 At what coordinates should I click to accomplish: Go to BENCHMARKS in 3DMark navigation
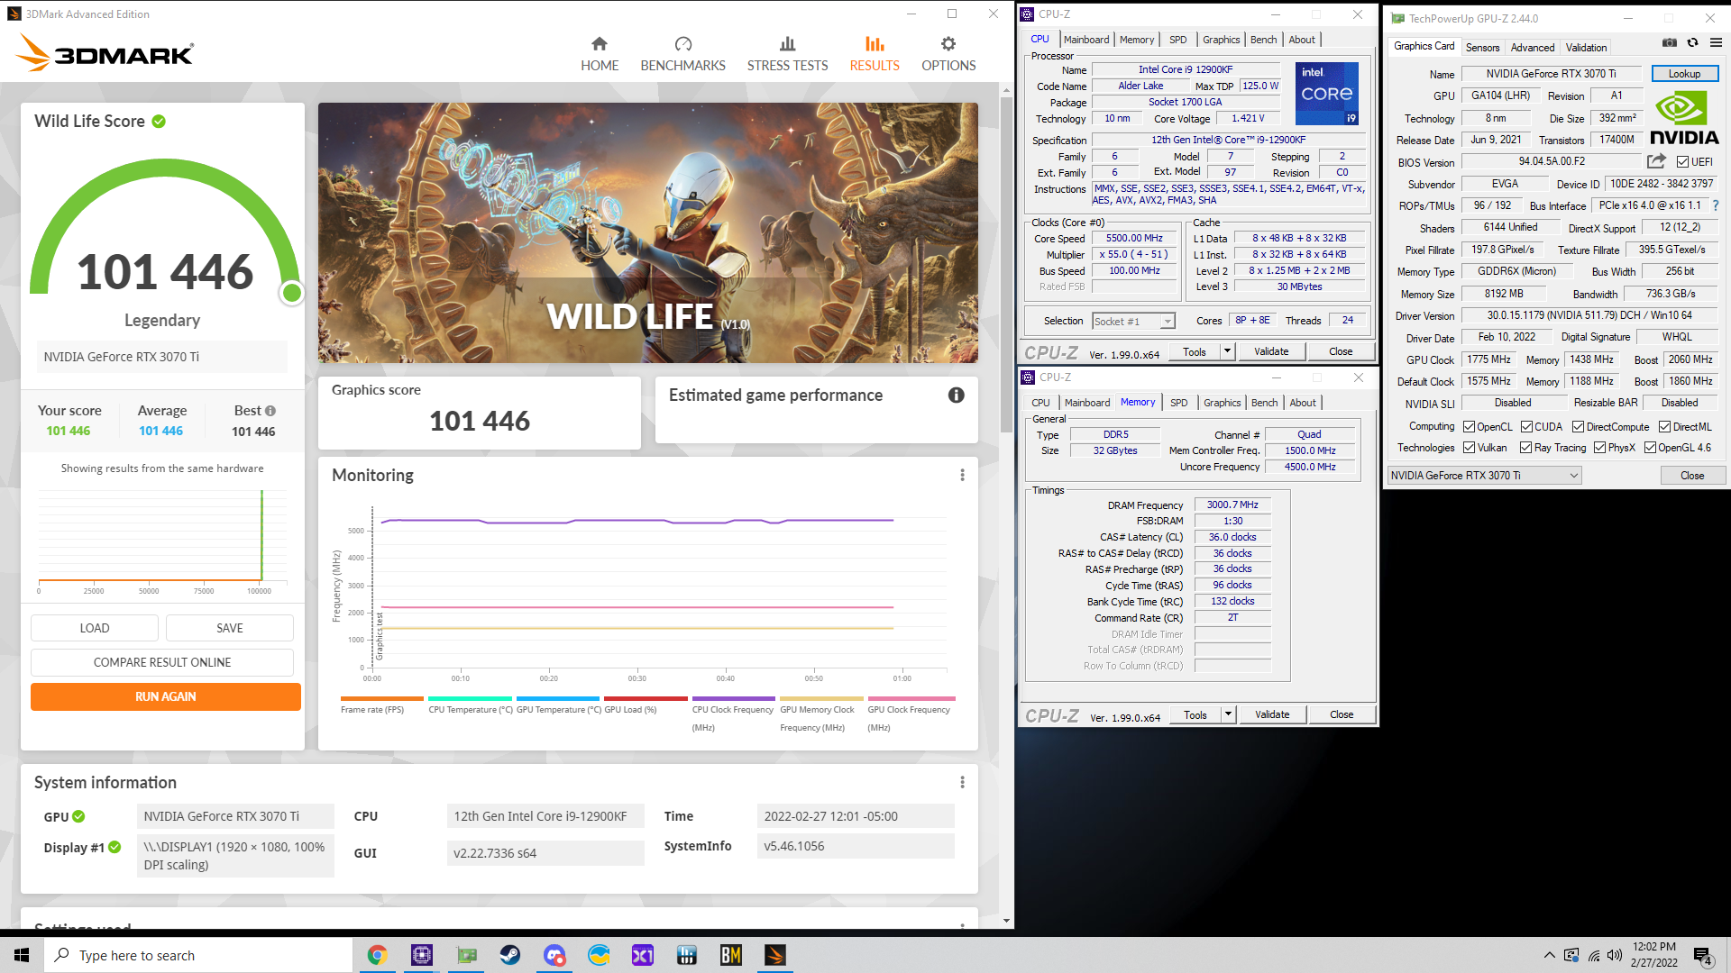pyautogui.click(x=682, y=54)
